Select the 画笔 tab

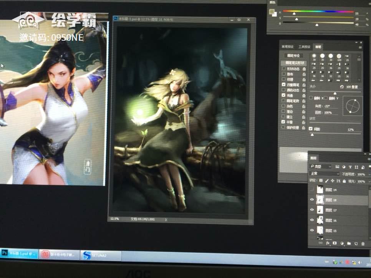318,47
